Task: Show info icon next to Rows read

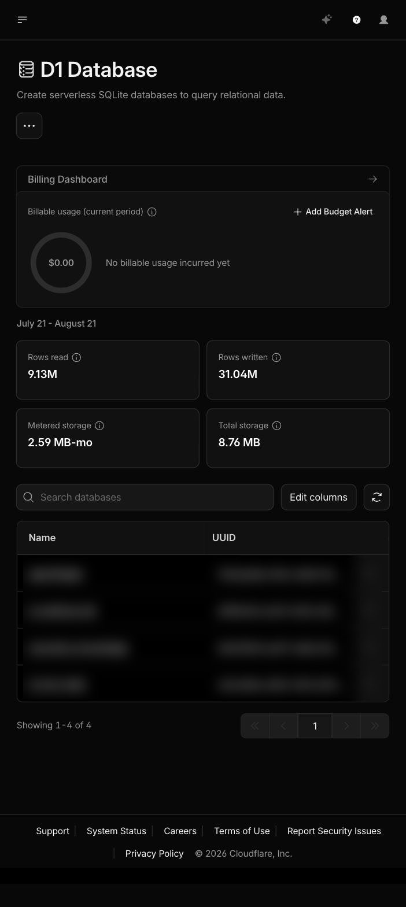Action: click(x=76, y=357)
